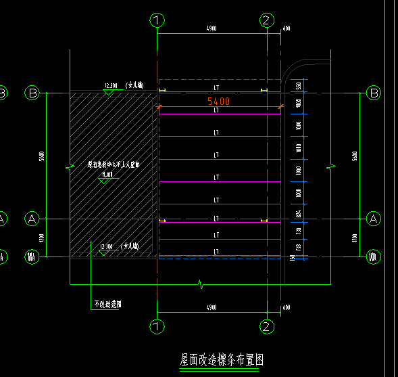This screenshot has width=398, height=377.
Task: Select hatched roof label 原有急救中心不上人屋面
Action: coord(114,164)
